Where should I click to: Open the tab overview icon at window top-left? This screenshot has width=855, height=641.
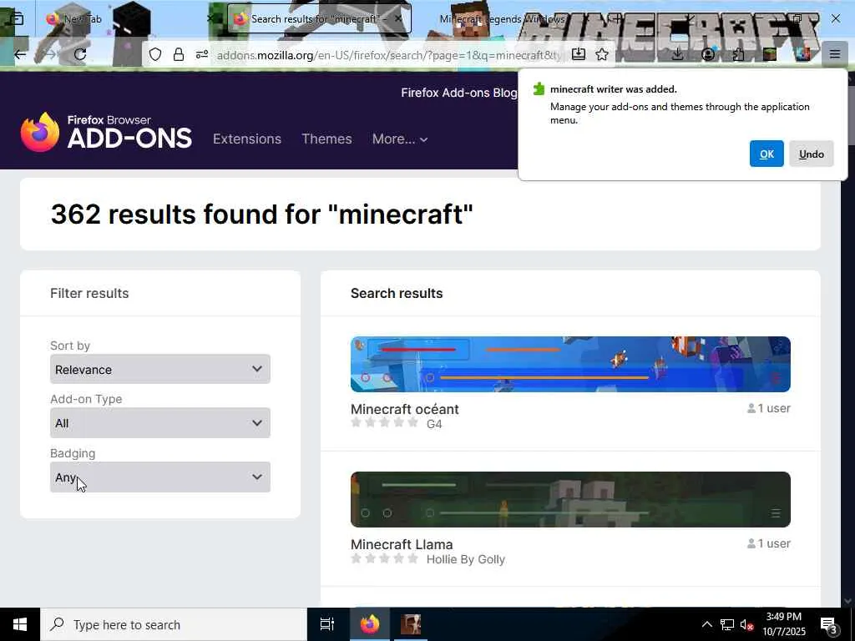17,19
